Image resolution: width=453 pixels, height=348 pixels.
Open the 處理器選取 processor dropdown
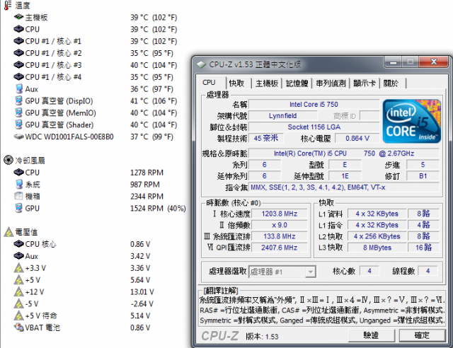click(282, 272)
